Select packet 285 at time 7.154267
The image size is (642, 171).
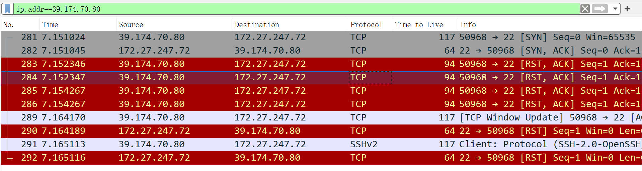[x=321, y=91]
